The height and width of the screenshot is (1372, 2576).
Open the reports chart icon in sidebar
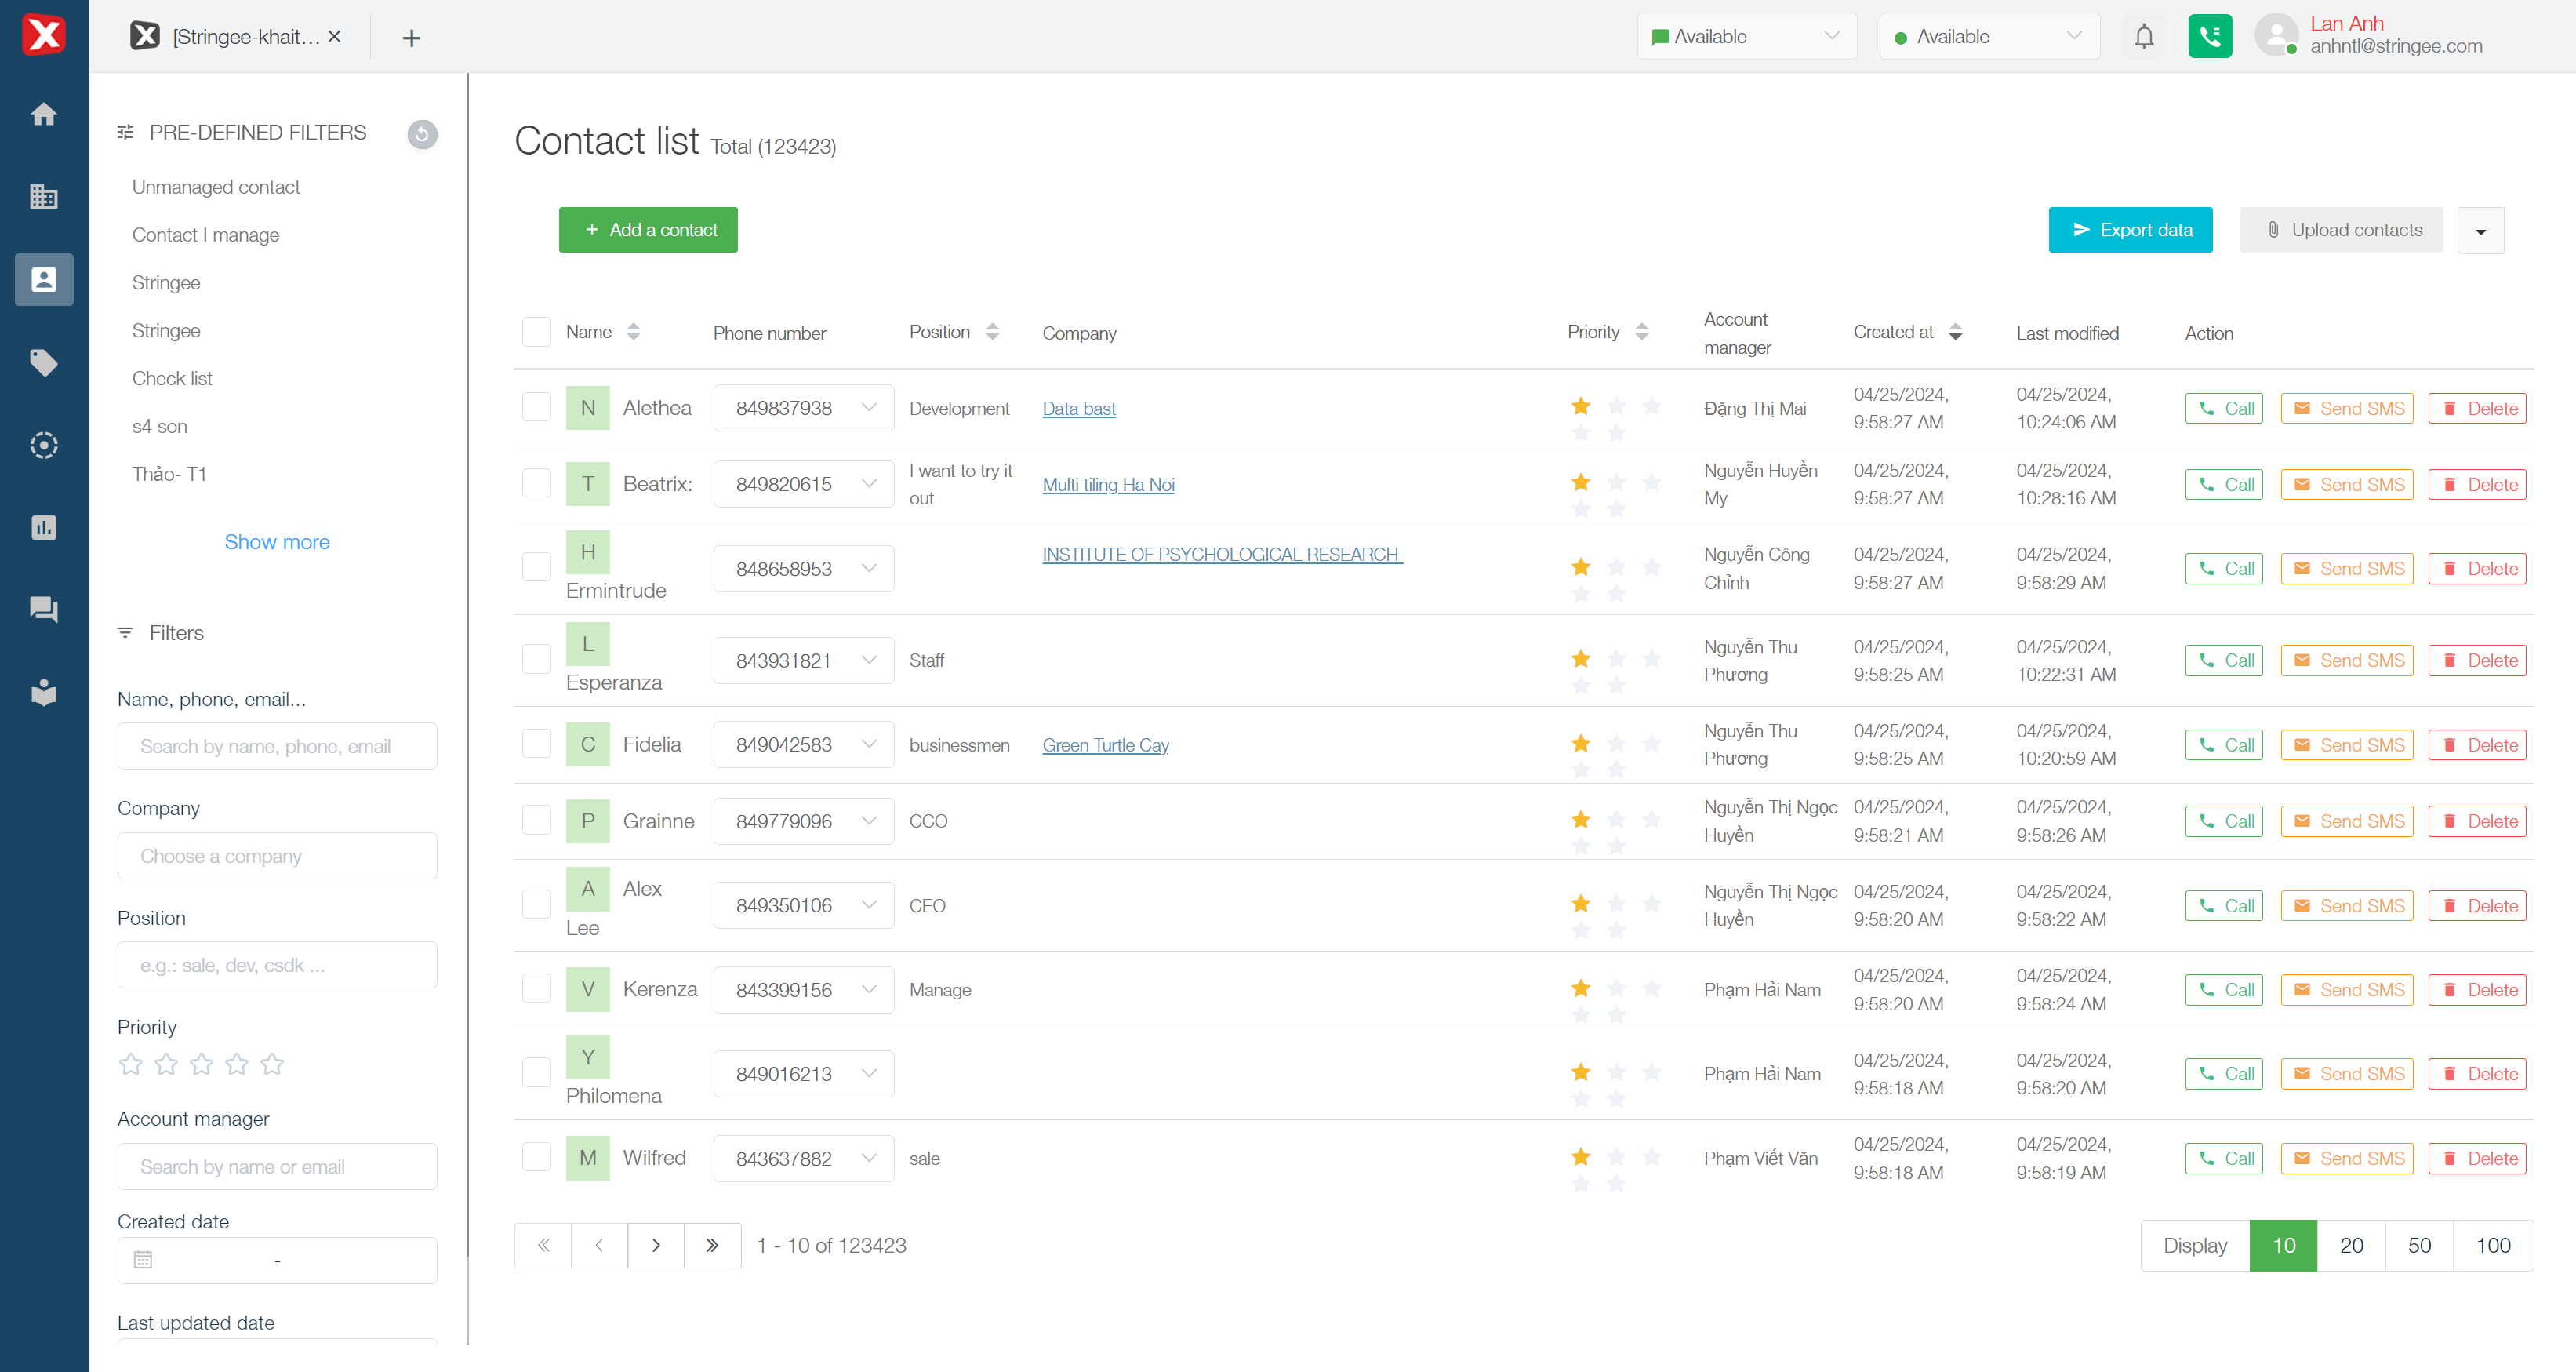43,527
